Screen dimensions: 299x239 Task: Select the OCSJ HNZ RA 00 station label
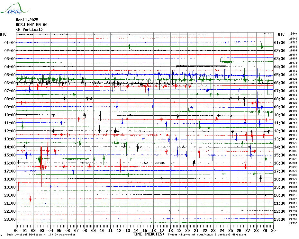(32, 25)
